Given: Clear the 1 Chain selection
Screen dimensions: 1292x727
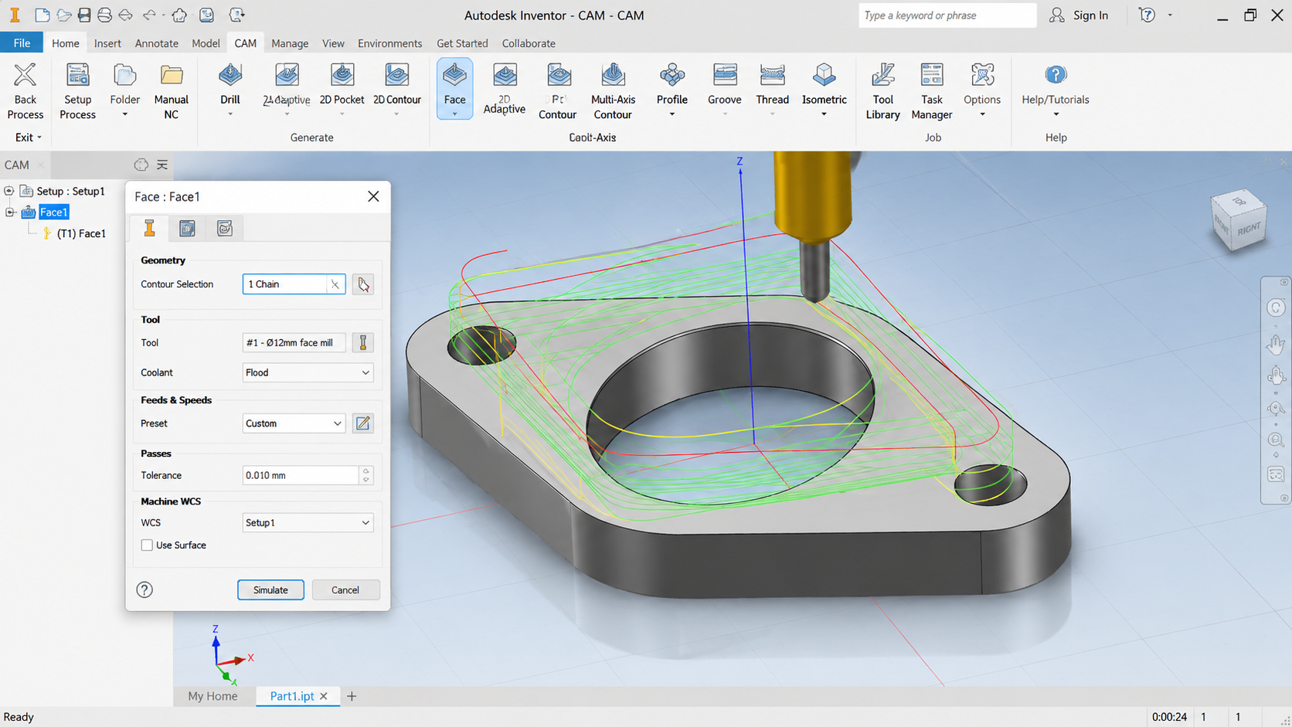Looking at the screenshot, I should 335,284.
